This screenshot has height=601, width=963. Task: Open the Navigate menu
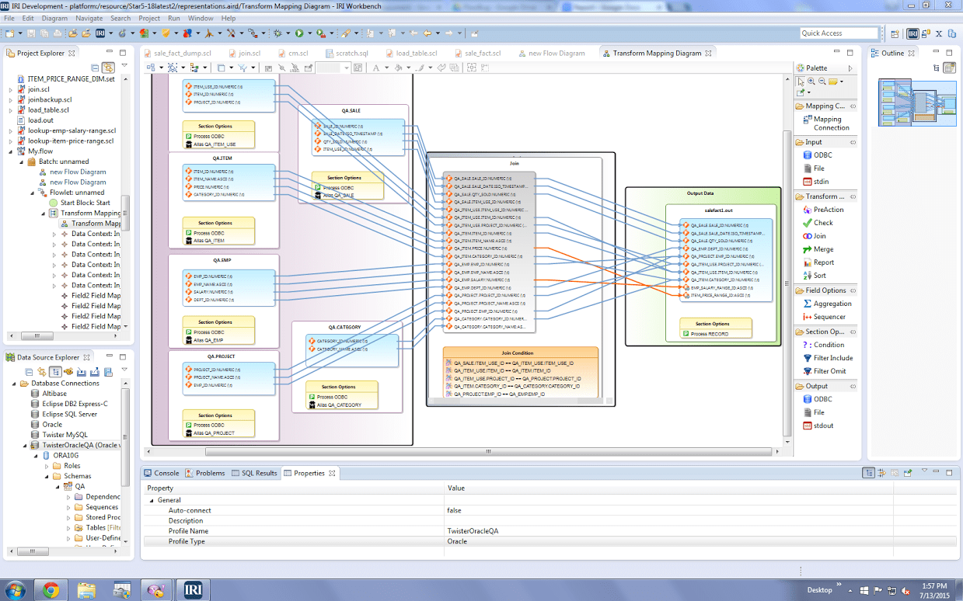(x=89, y=18)
